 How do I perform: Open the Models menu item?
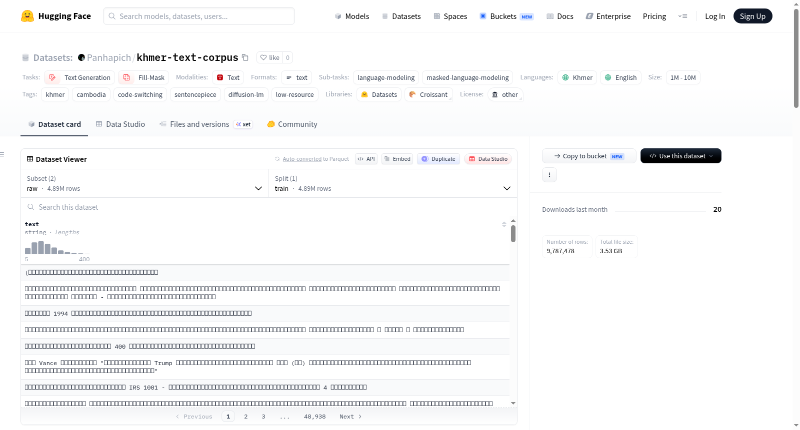point(352,16)
